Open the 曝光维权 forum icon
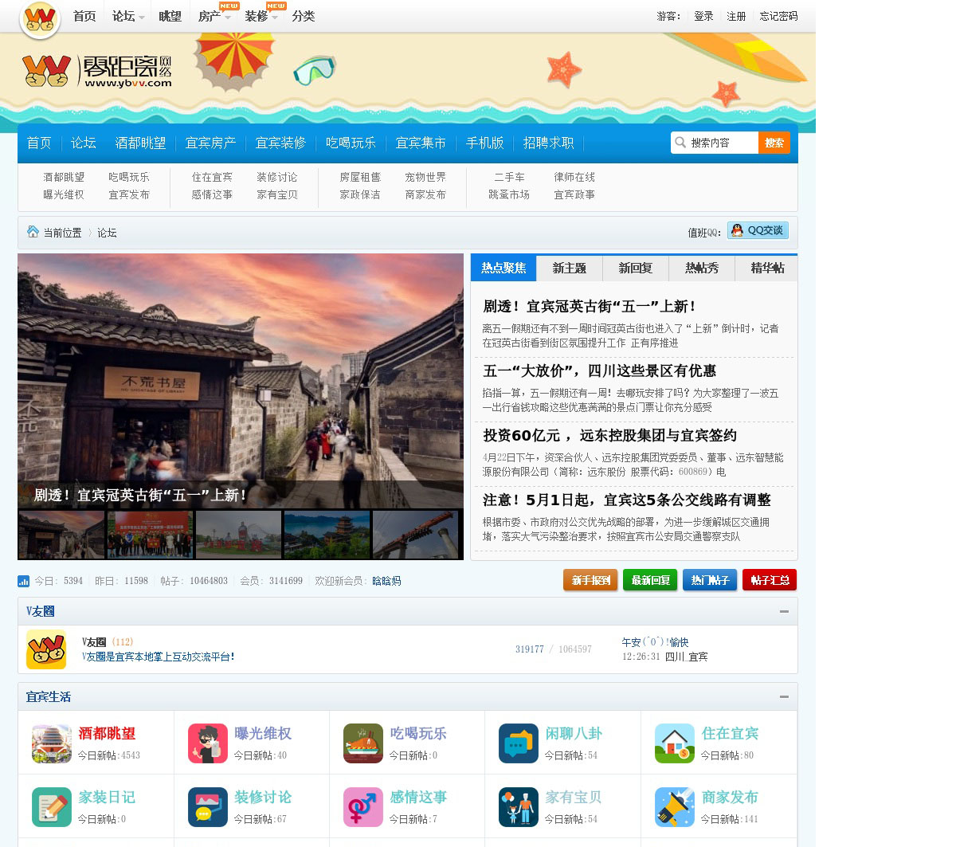 208,743
